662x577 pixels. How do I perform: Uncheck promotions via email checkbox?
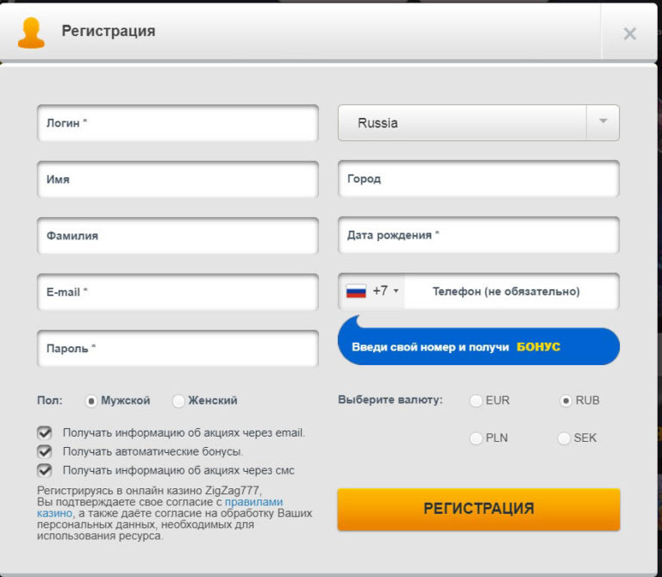pyautogui.click(x=44, y=432)
